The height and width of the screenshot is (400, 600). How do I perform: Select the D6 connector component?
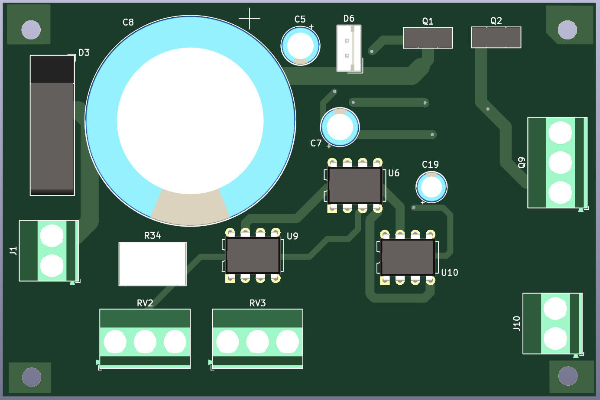[349, 49]
